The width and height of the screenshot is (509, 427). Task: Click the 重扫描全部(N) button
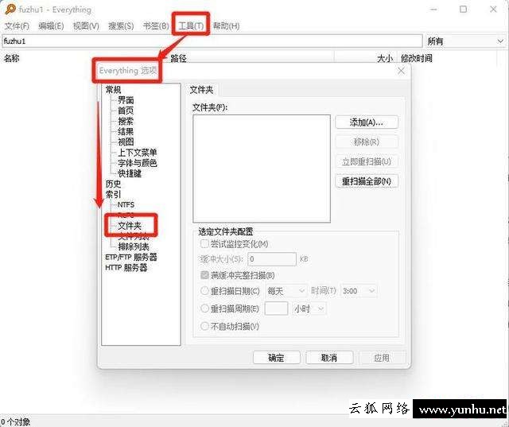click(367, 181)
